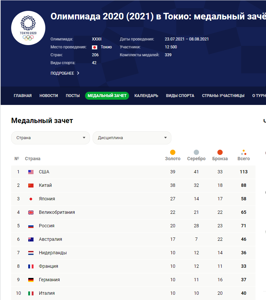Screen dimensions: 266x300
Task: Expand the ПОДРОБНЕЕ details link
Action: [65, 73]
